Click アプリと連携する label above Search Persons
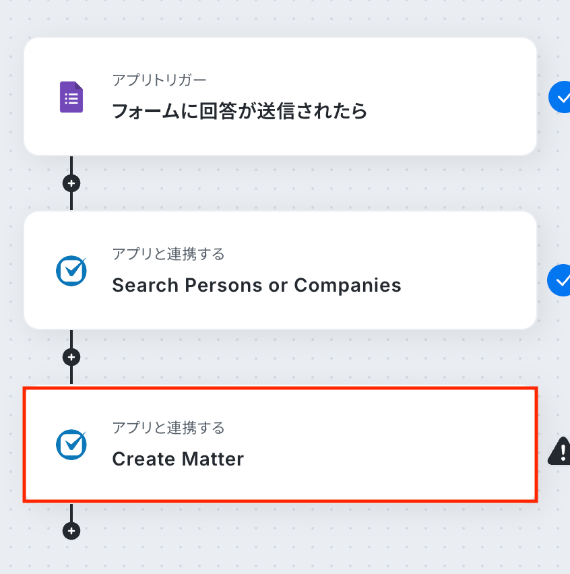570x574 pixels. tap(168, 254)
